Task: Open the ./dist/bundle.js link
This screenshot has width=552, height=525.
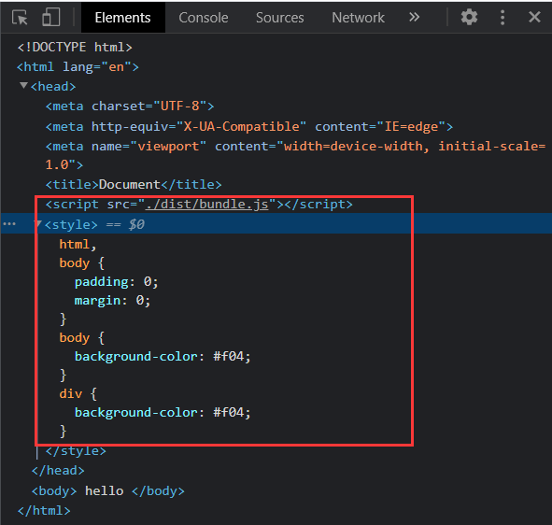Action: pyautogui.click(x=206, y=205)
